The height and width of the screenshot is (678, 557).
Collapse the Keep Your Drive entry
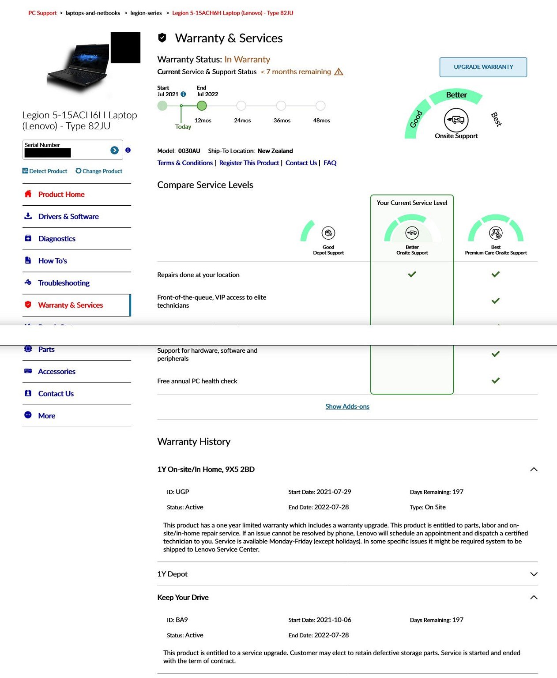534,597
